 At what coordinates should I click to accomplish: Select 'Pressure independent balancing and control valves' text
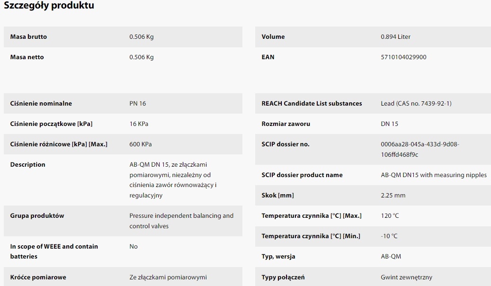pos(181,221)
